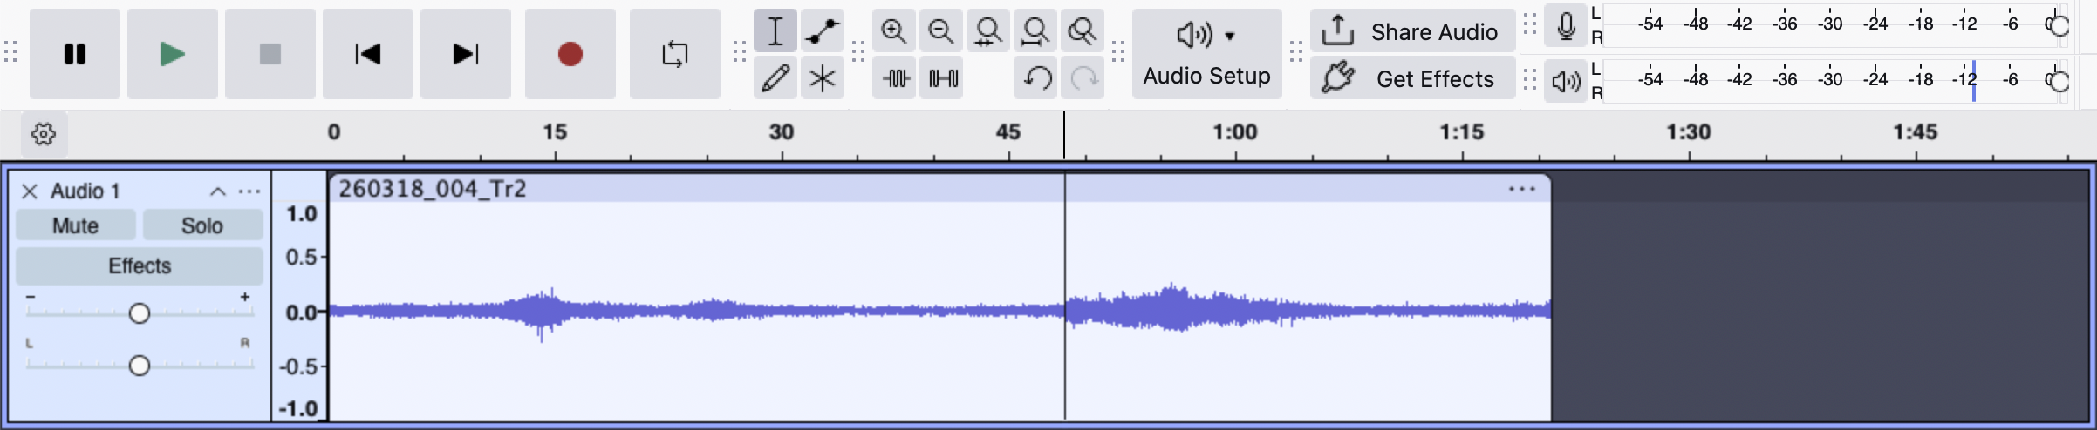Click the timeline ruler at 30
This screenshot has height=430, width=2097.
click(782, 132)
